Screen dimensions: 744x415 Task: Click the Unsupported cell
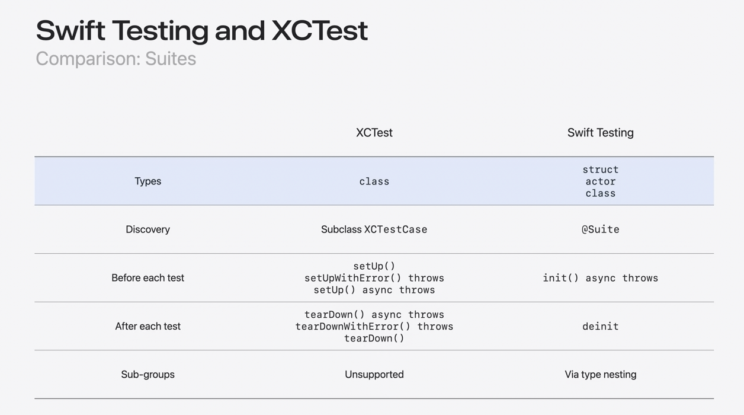point(374,375)
